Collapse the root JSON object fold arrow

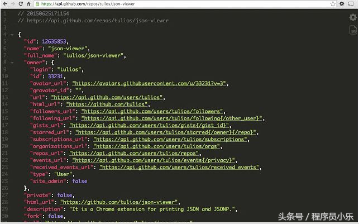point(11,35)
